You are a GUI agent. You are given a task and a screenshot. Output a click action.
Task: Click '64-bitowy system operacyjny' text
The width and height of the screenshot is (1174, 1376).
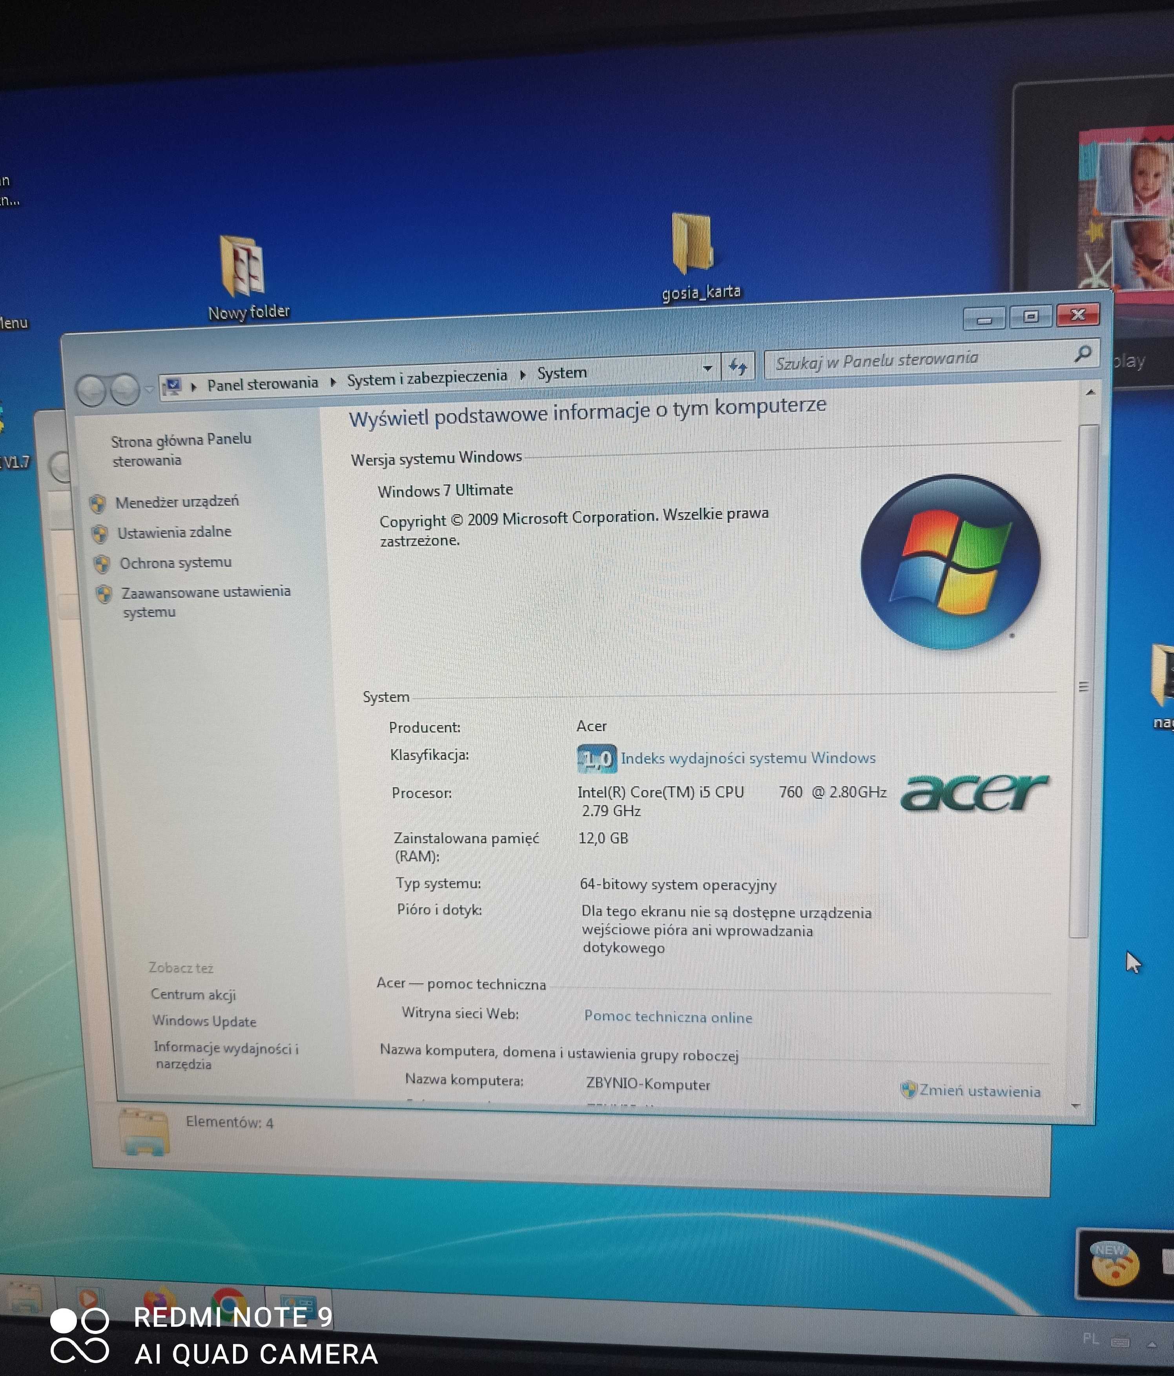[678, 884]
